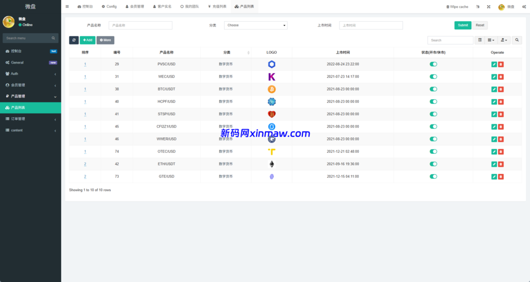Focus the table Search input box
This screenshot has height=282, width=530.
coord(450,40)
